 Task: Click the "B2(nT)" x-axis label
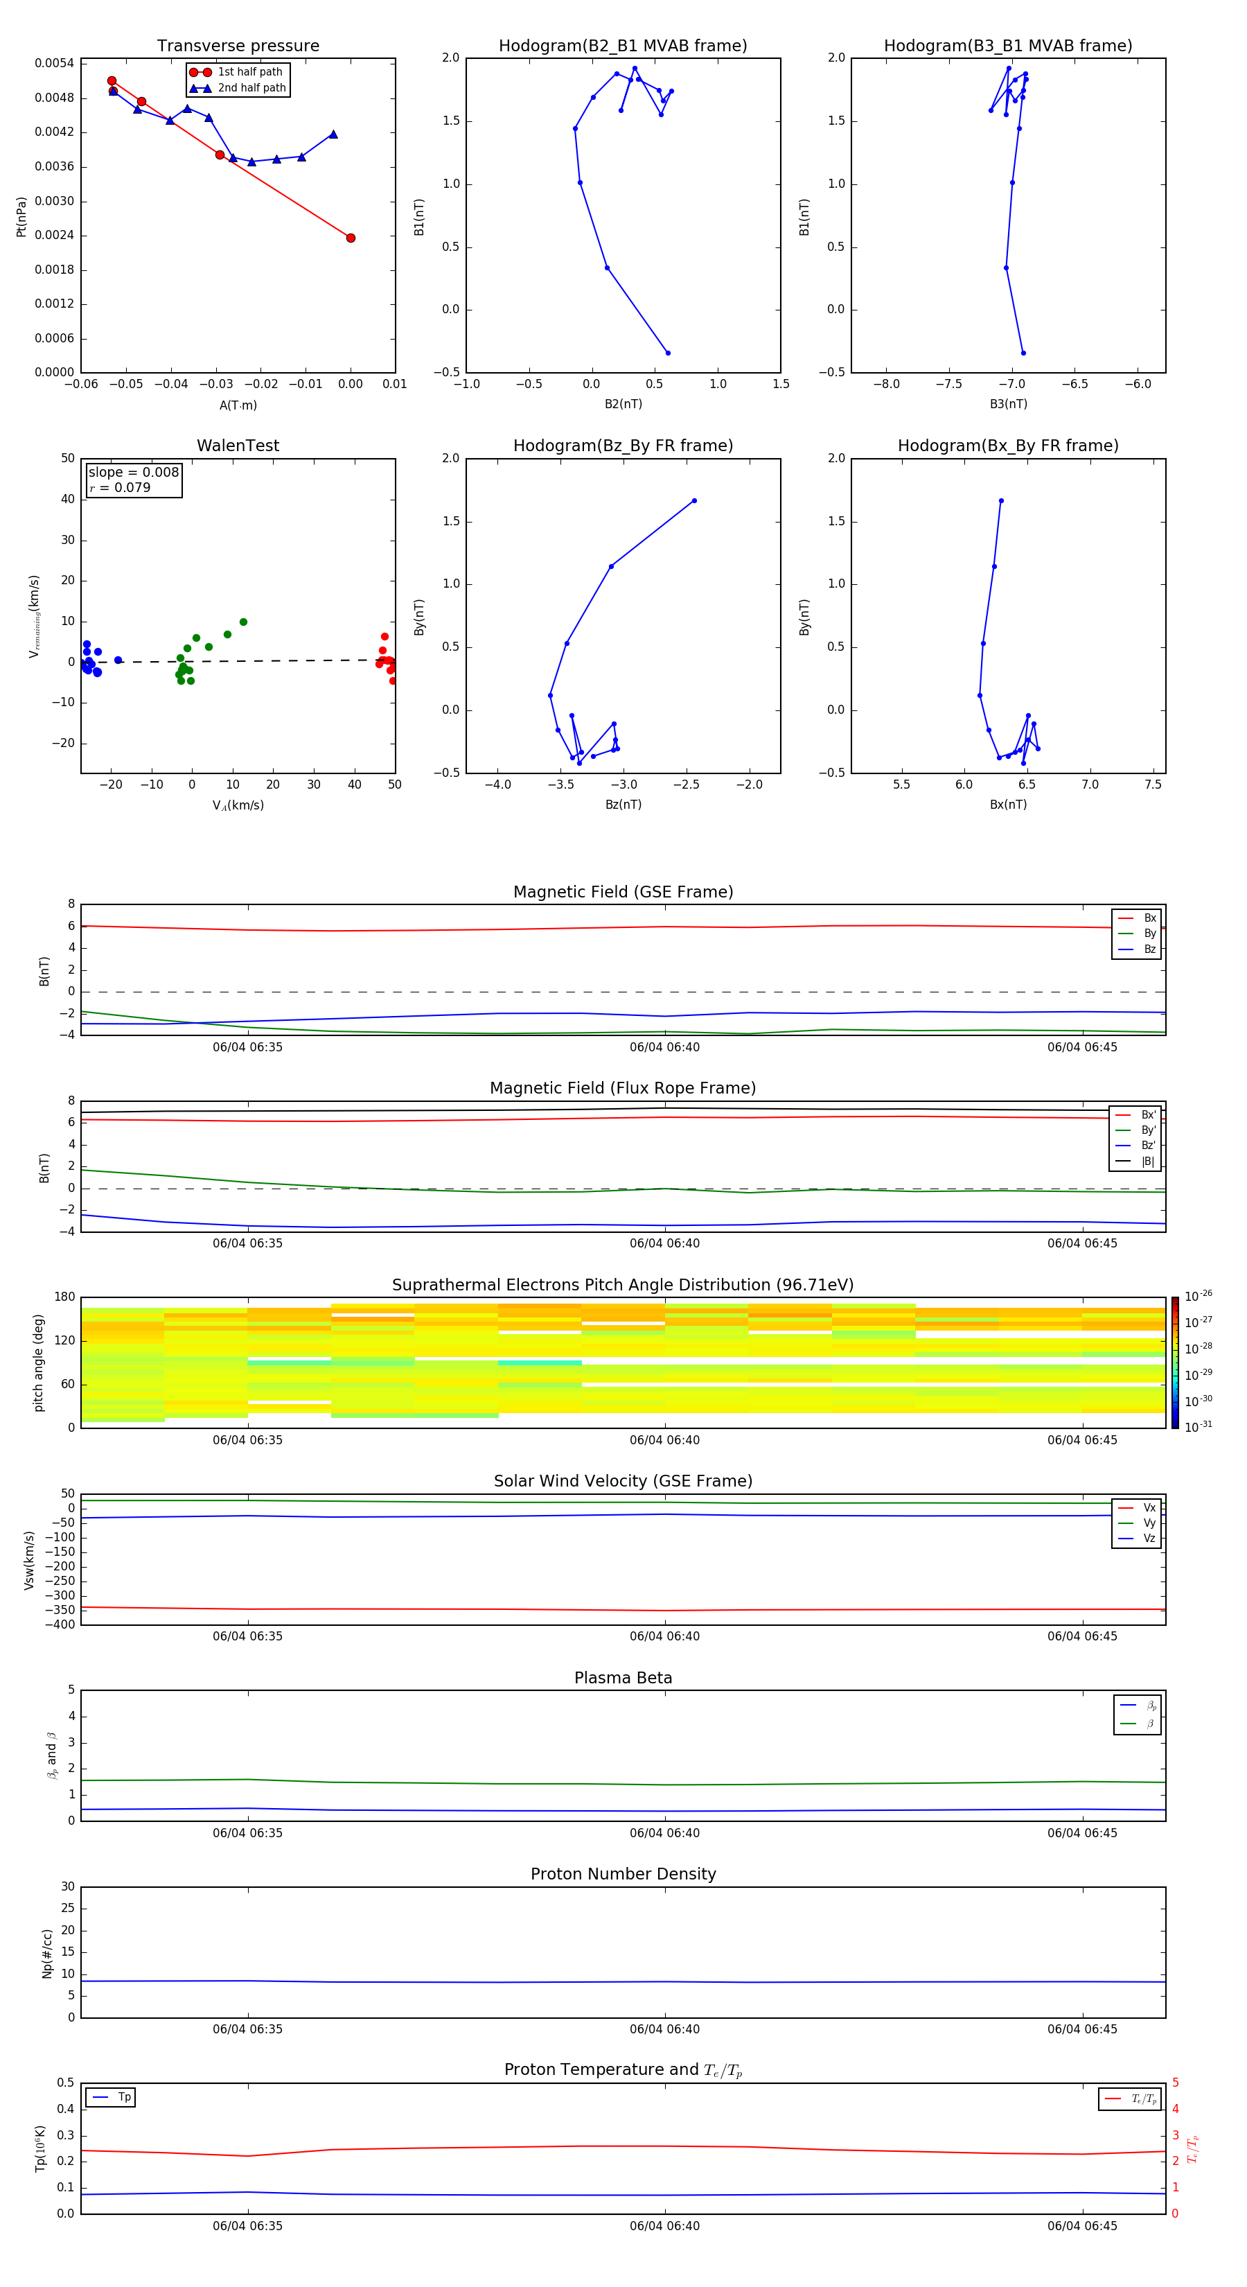623,404
